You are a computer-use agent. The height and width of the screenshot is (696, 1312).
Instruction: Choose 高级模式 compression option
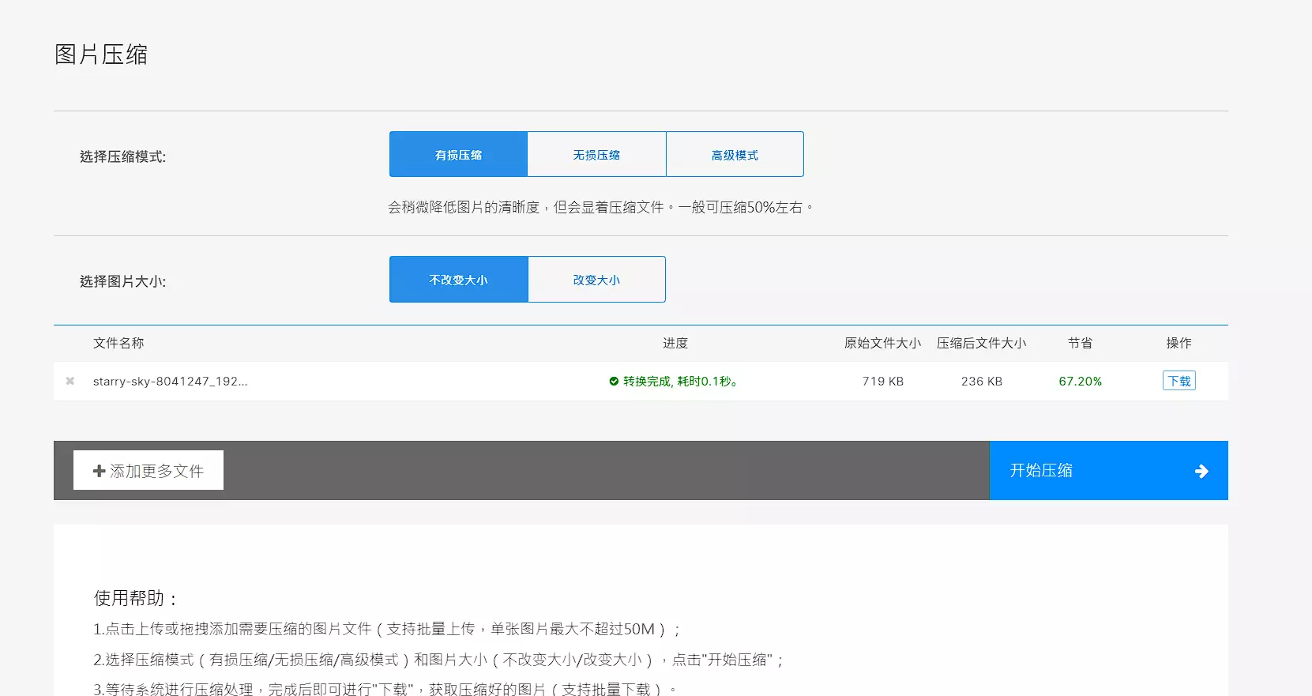[735, 155]
